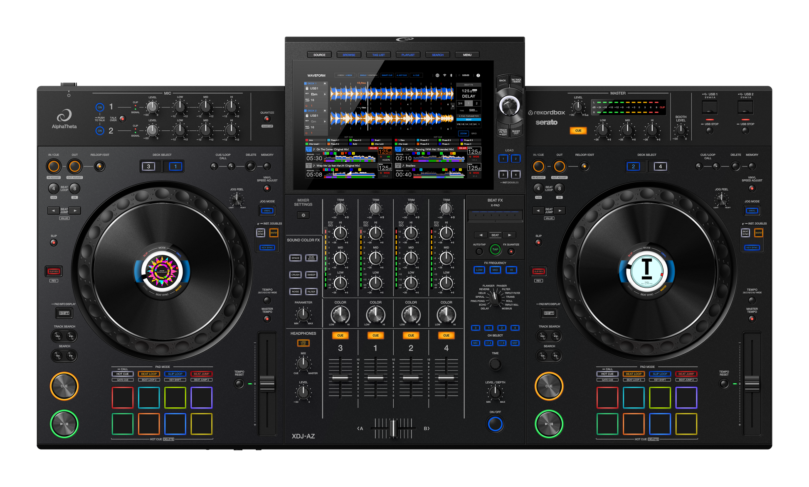Enable LINK CUE in the headphones section
The image size is (809, 487).
[x=303, y=343]
